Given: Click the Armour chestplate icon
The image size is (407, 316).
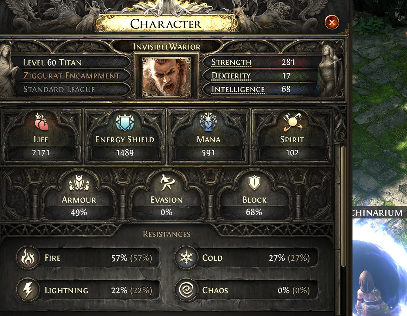Looking at the screenshot, I should pyautogui.click(x=79, y=182).
